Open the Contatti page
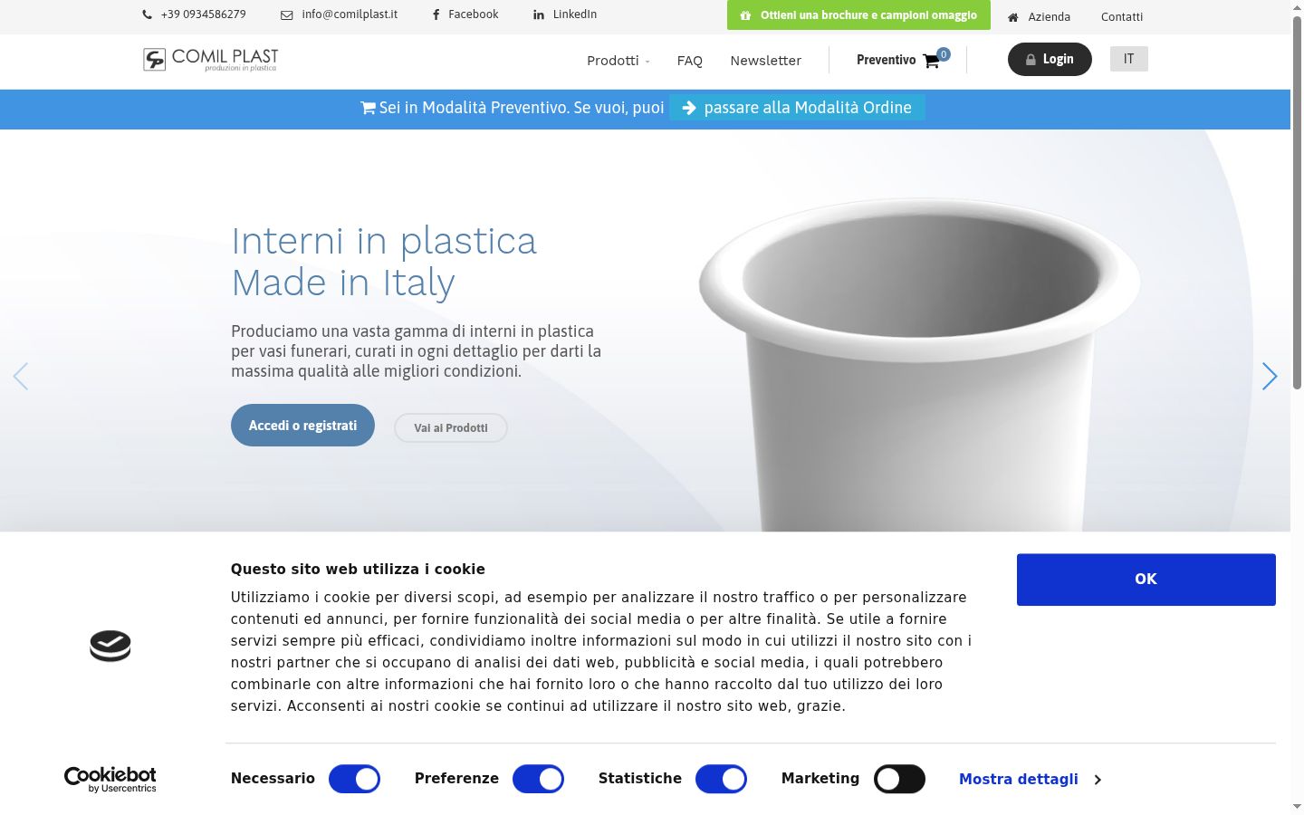The image size is (1304, 815). click(x=1122, y=17)
